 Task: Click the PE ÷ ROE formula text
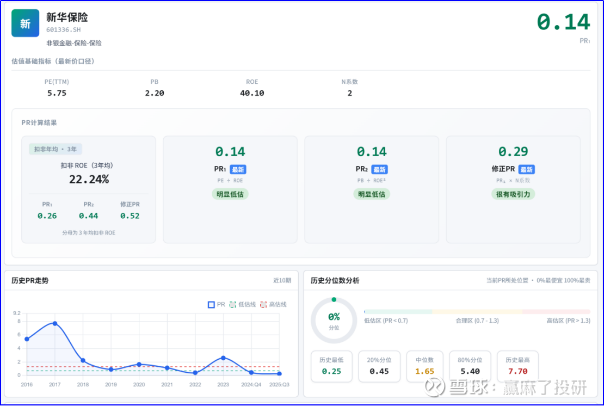coord(230,181)
